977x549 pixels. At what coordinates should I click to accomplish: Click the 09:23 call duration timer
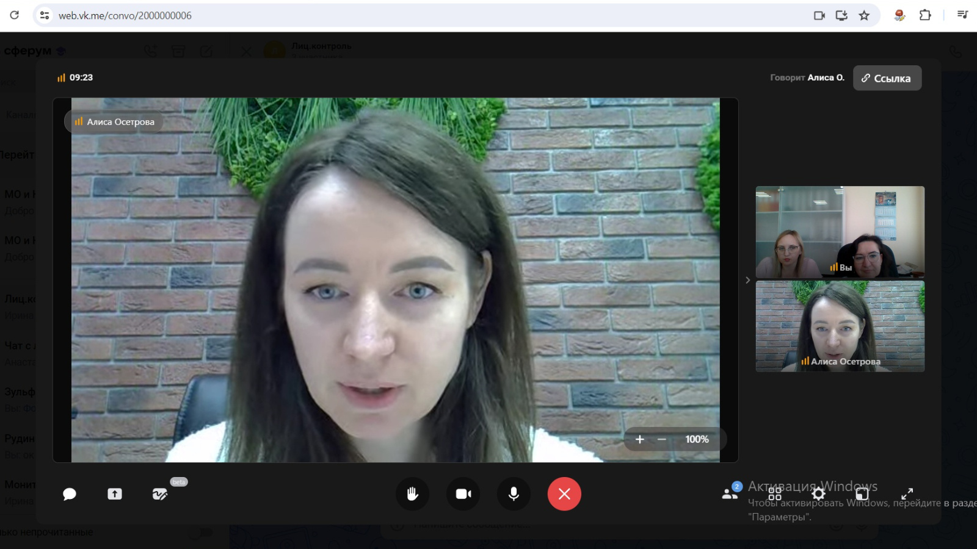tap(75, 77)
